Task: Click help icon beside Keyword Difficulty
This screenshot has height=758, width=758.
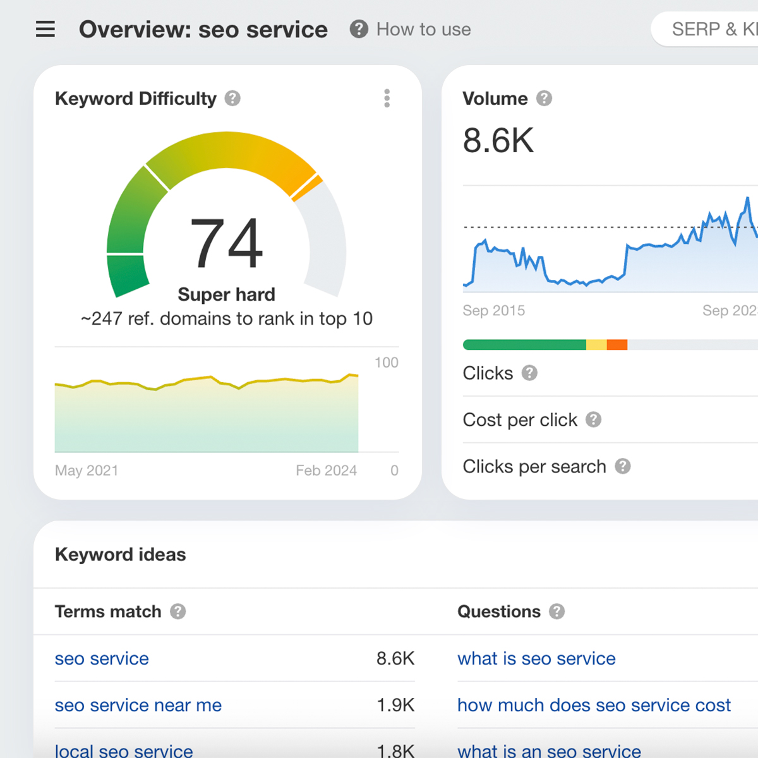Action: pos(232,99)
